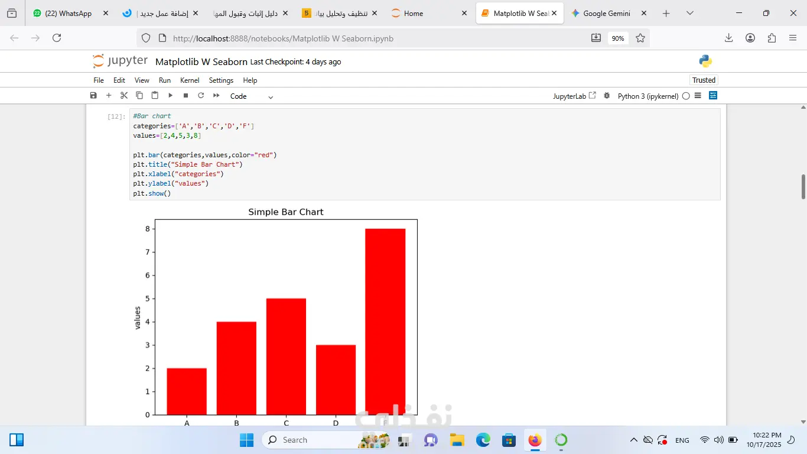Go forward to the next page
Image resolution: width=807 pixels, height=454 pixels.
click(35, 38)
